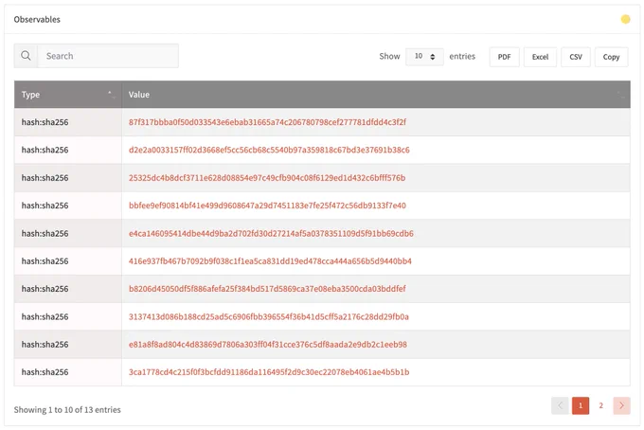Open hash starting with b8206d45050d

(x=267, y=289)
